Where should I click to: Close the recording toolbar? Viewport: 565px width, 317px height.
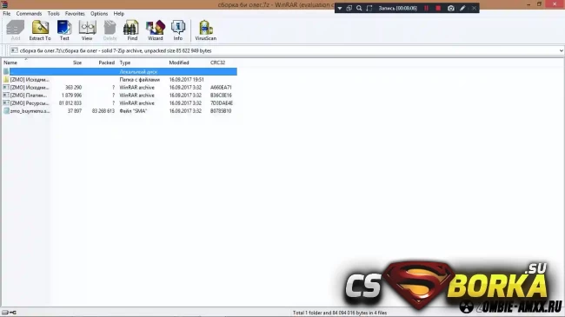pos(474,8)
